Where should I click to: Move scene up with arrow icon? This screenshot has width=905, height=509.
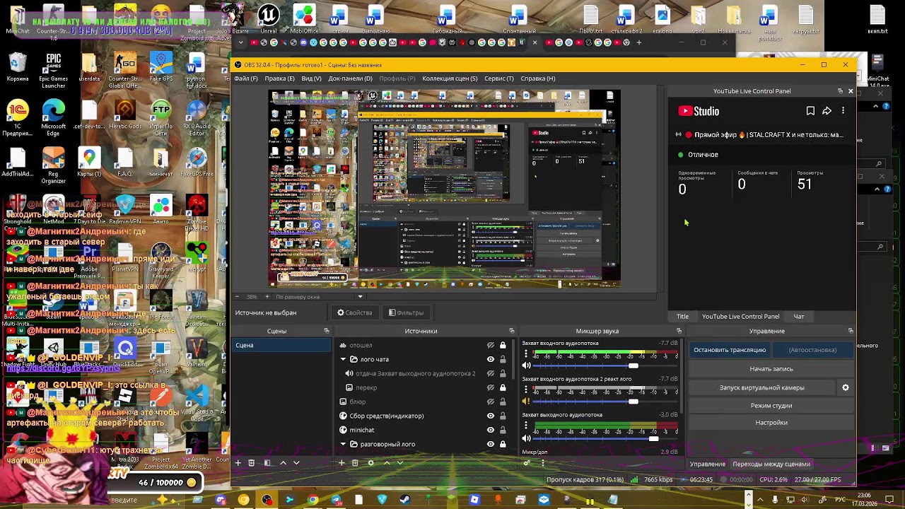(x=283, y=463)
